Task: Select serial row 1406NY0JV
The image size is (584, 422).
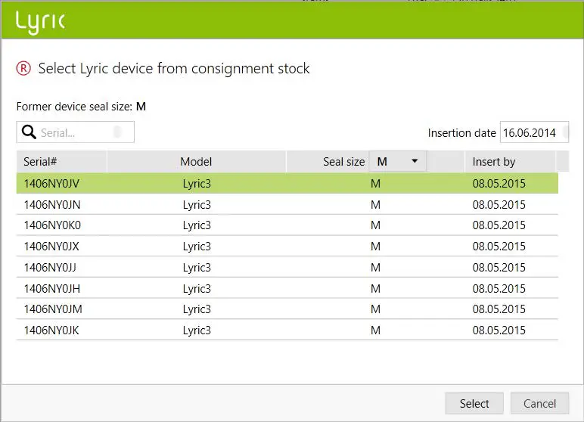Action: coord(287,183)
